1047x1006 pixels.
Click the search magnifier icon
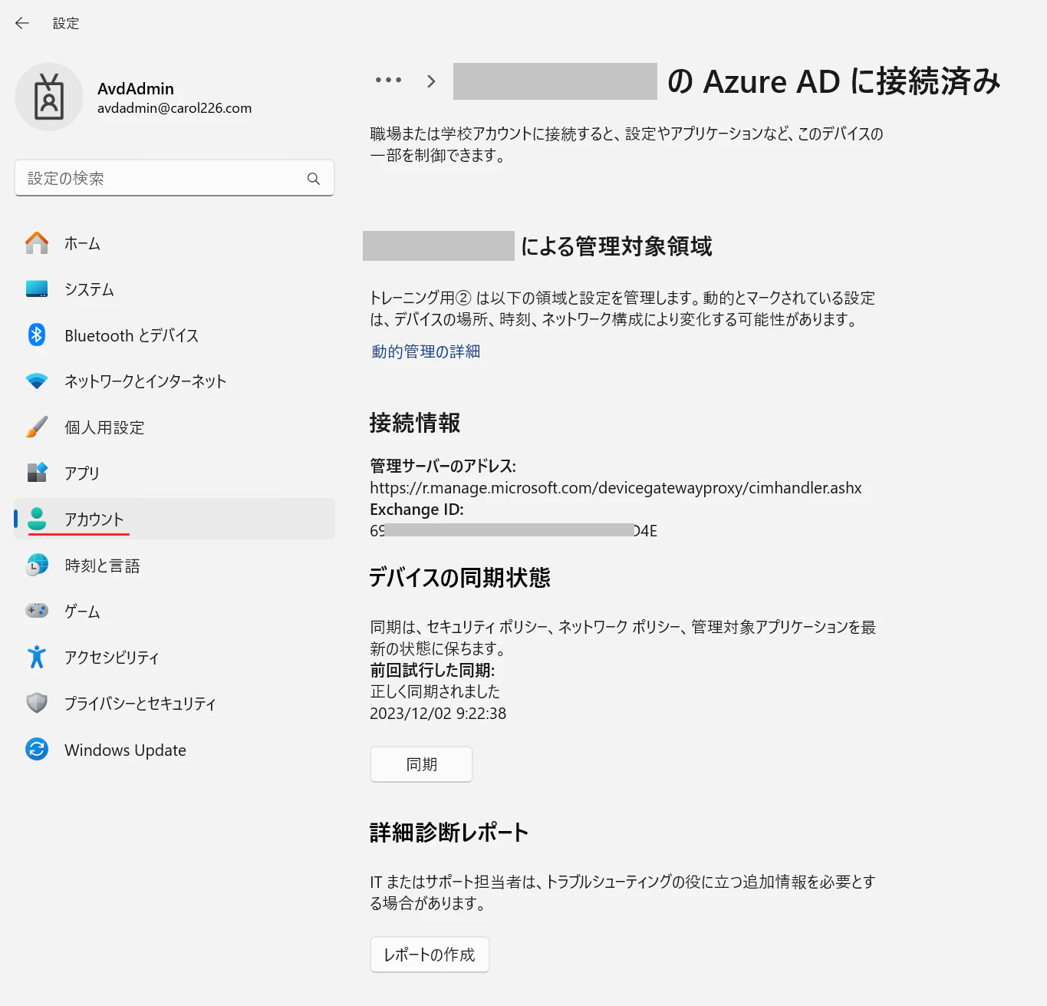click(x=314, y=179)
